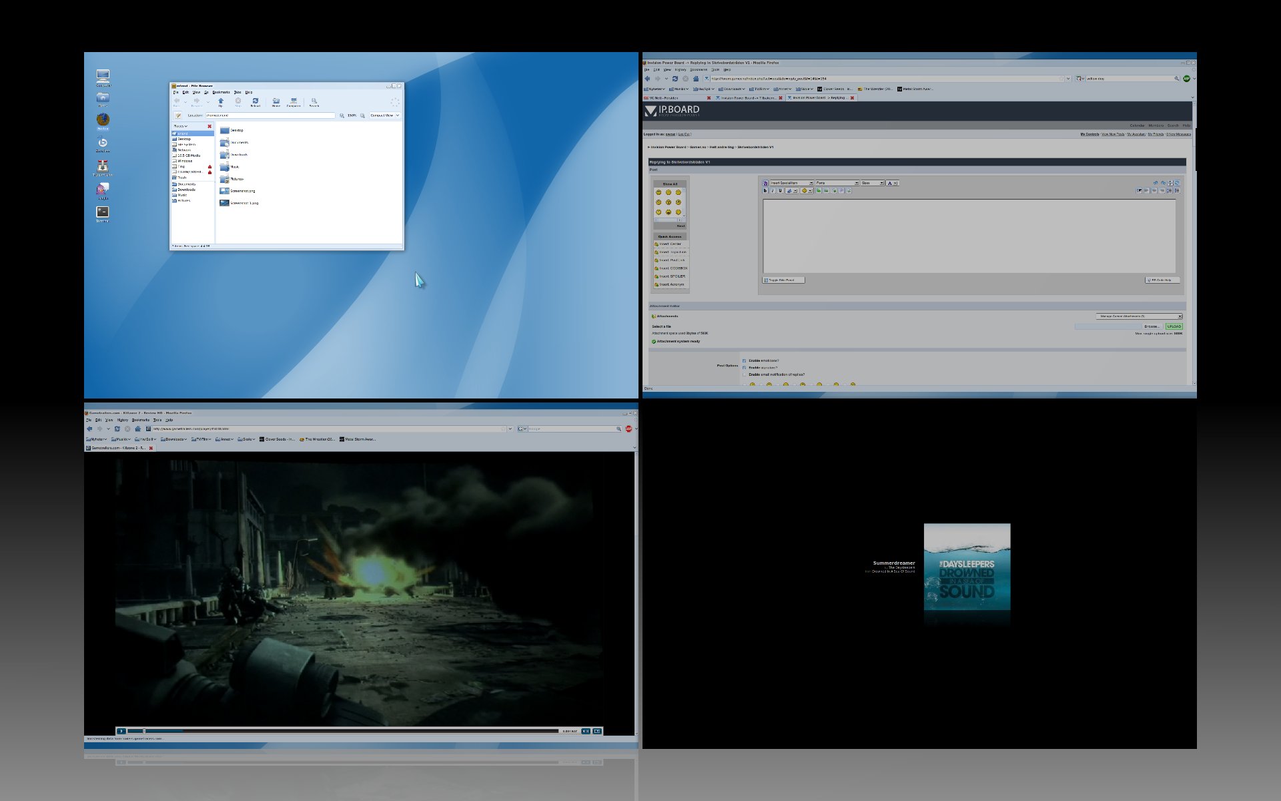Select File System in Places sidebar

(186, 144)
